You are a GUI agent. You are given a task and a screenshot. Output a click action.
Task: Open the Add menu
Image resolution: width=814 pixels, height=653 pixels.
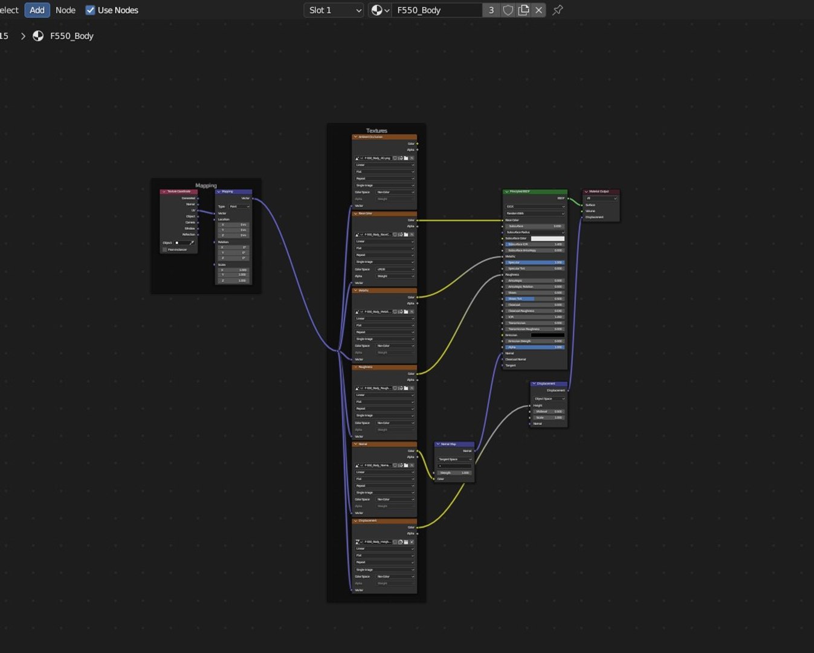37,10
